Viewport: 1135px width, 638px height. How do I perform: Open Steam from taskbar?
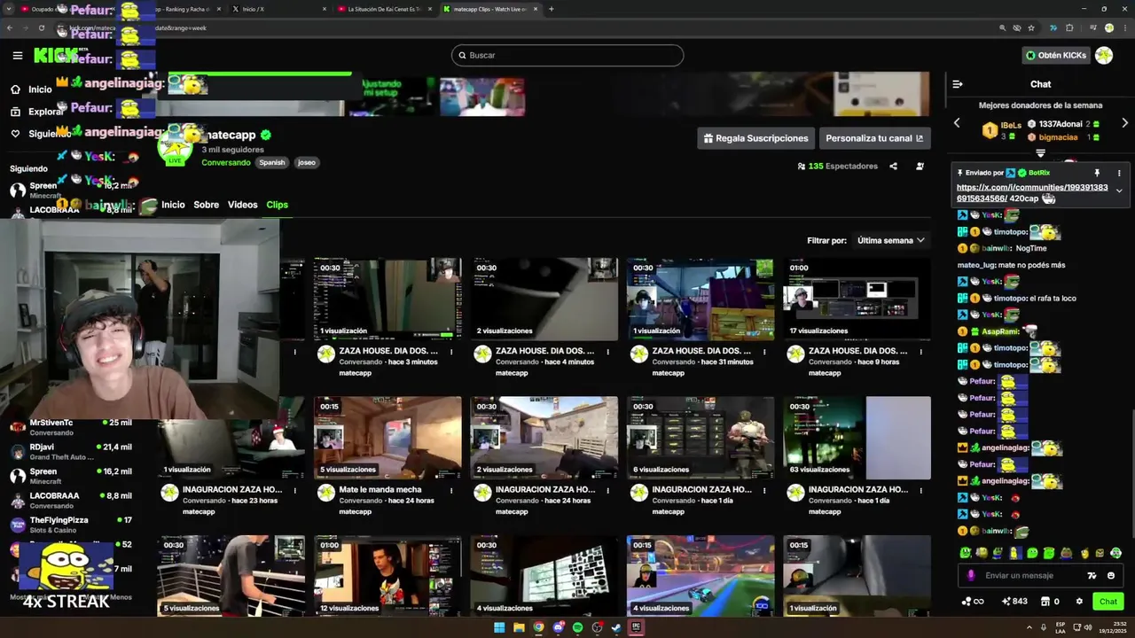click(x=616, y=627)
